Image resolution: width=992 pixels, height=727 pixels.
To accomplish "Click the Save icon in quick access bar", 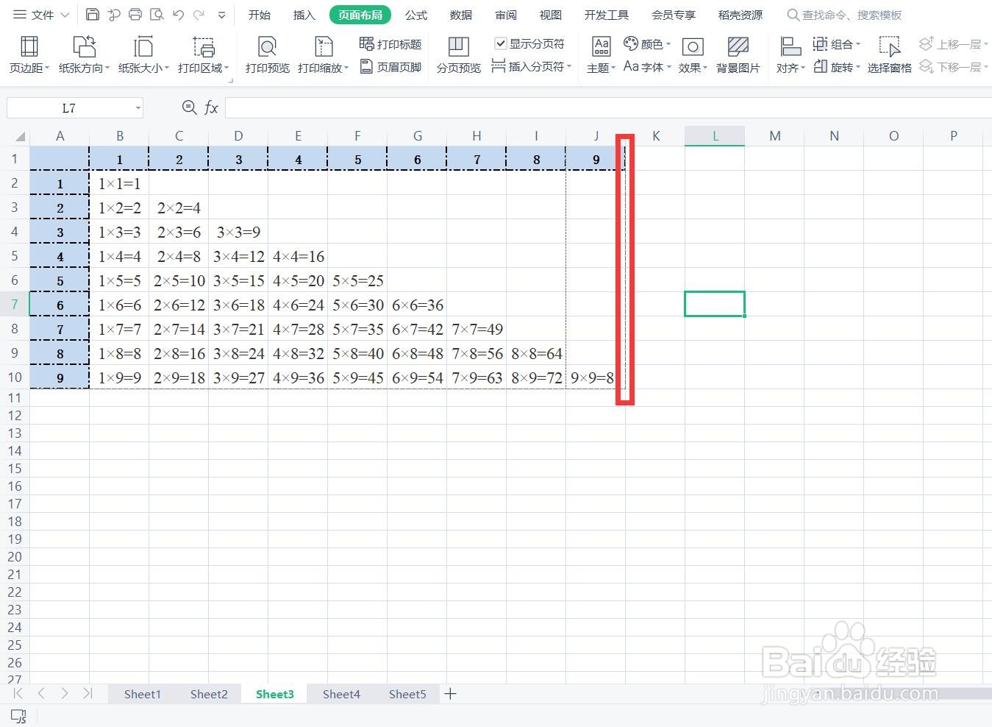I will pyautogui.click(x=93, y=15).
